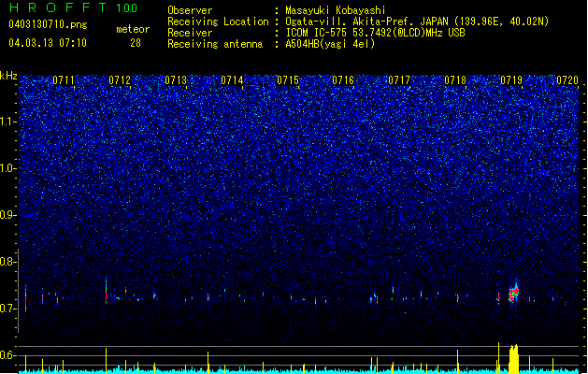Click the 1.1 kHz axis label

pos(8,122)
